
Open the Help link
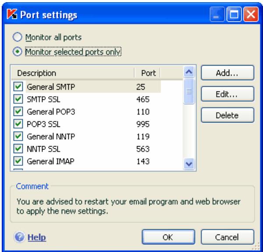click(37, 237)
